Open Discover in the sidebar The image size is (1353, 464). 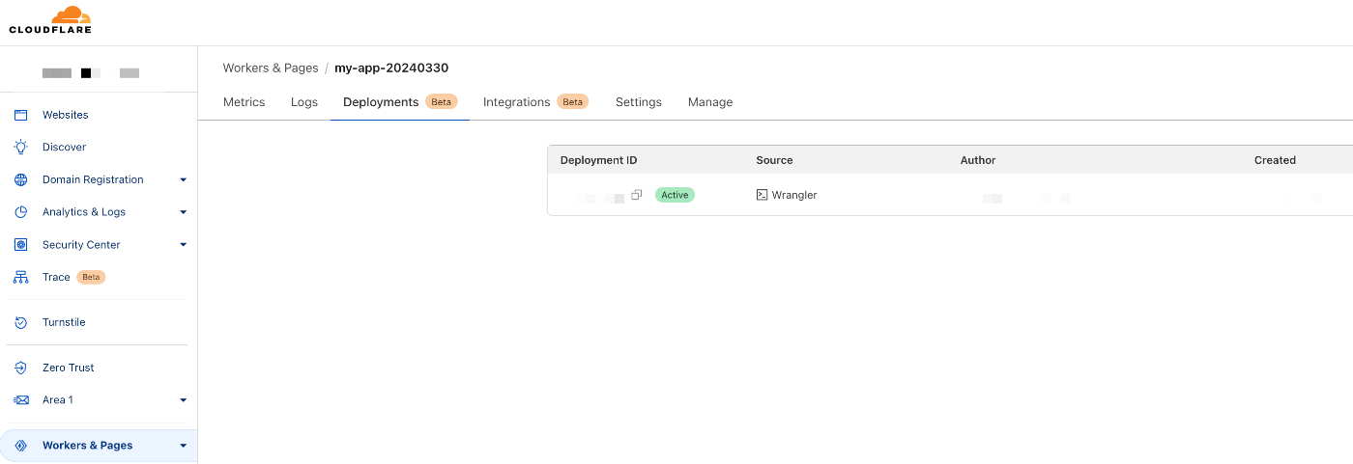pyautogui.click(x=65, y=147)
